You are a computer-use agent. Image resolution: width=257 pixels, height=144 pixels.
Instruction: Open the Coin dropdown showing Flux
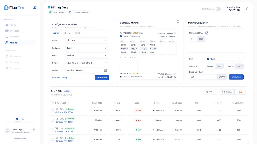pyautogui.click(x=224, y=59)
